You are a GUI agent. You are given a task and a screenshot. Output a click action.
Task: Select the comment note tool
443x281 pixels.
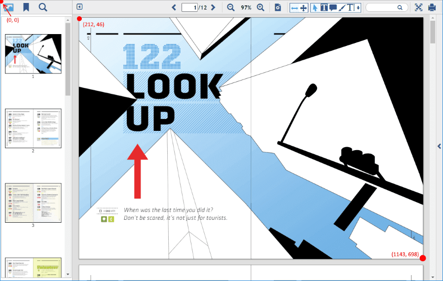[x=333, y=7]
